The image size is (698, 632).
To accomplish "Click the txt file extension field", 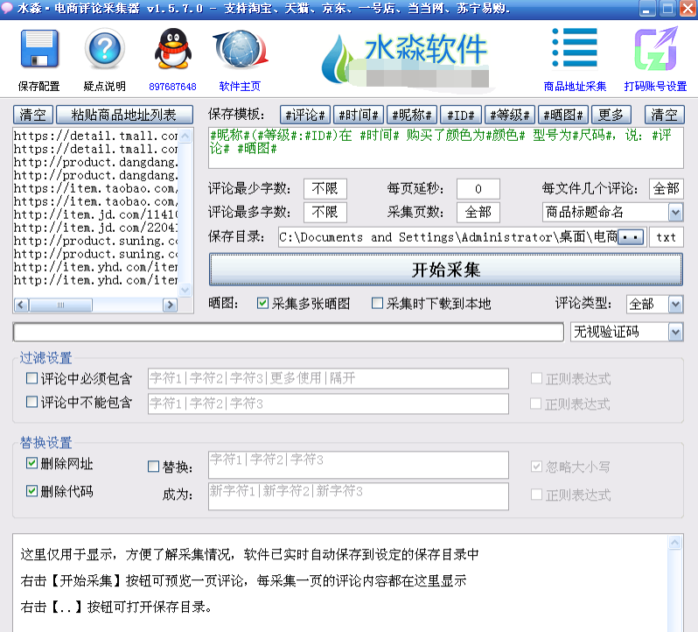I will coord(666,237).
